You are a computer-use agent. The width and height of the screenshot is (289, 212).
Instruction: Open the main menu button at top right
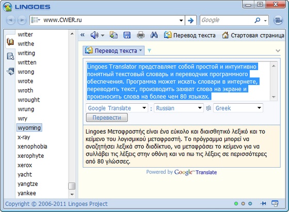[278, 20]
